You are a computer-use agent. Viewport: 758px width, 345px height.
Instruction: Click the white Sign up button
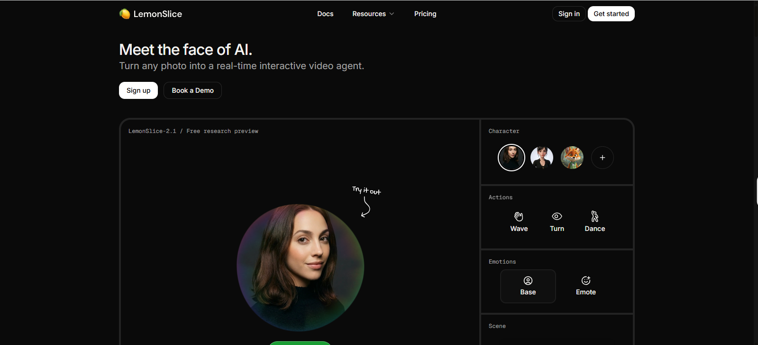point(138,90)
